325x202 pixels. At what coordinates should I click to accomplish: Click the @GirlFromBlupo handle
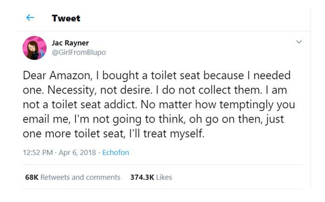pyautogui.click(x=78, y=52)
